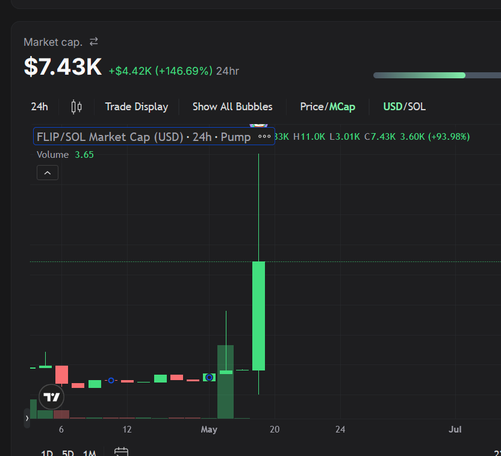Click Show All Bubbles
Viewport: 501px width, 456px height.
(x=232, y=107)
